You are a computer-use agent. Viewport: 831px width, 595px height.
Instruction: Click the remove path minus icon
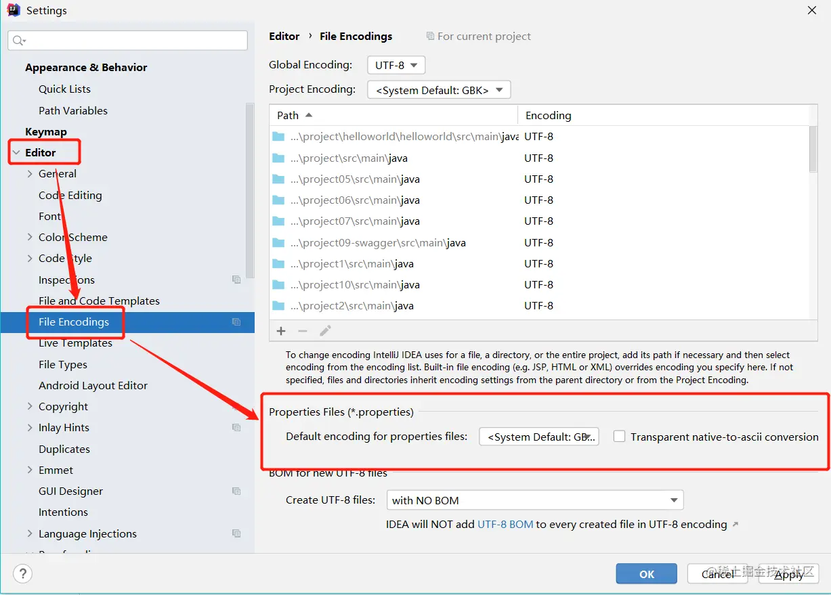point(303,331)
